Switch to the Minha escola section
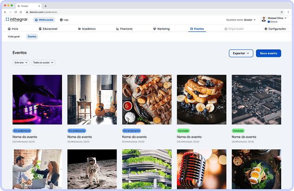 point(44,20)
